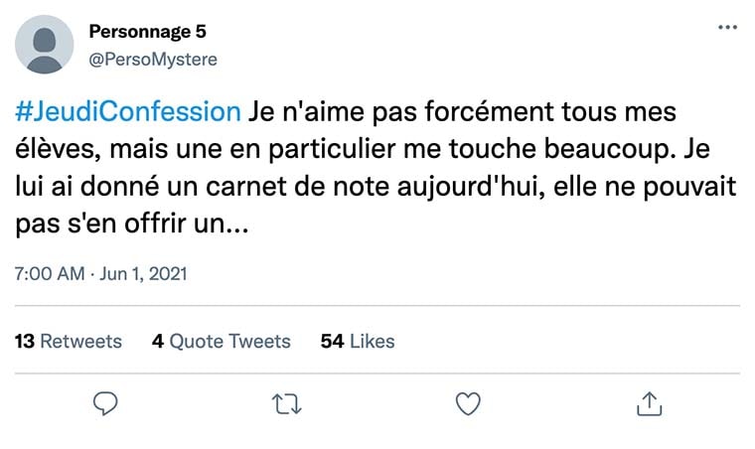Click the 7:00 AM timestamp

50,273
